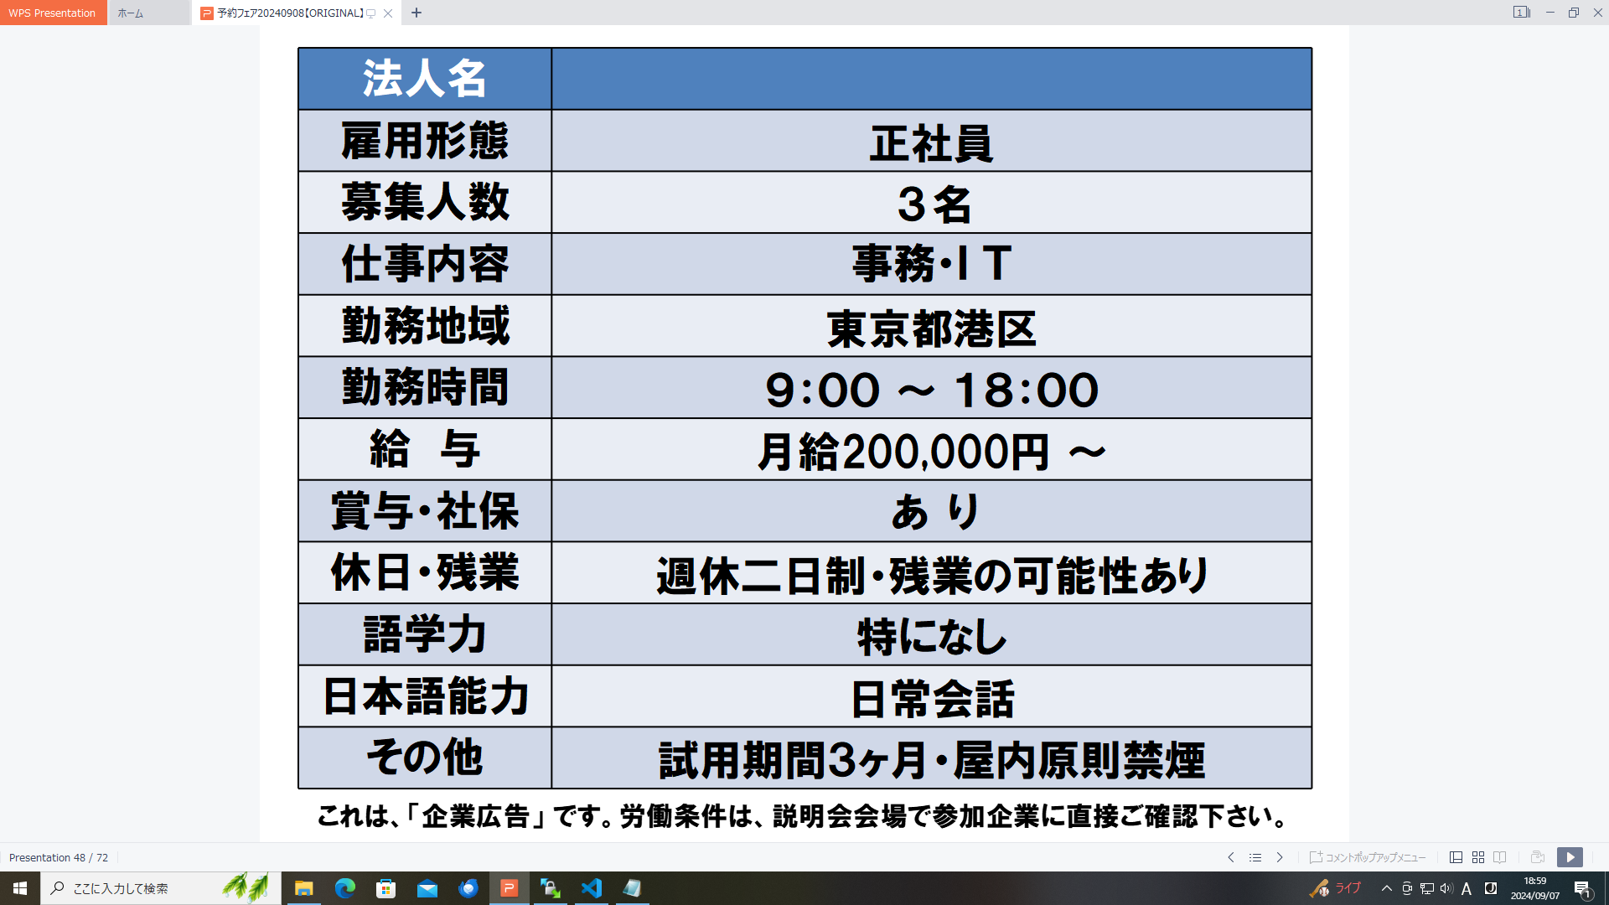Click the J IME tray icon
1609x905 pixels.
click(1491, 888)
